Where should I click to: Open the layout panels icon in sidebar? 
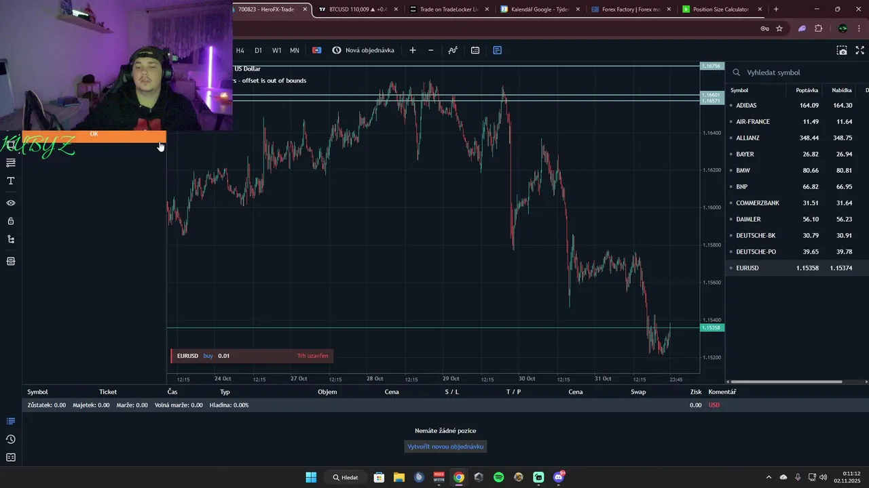(11, 261)
